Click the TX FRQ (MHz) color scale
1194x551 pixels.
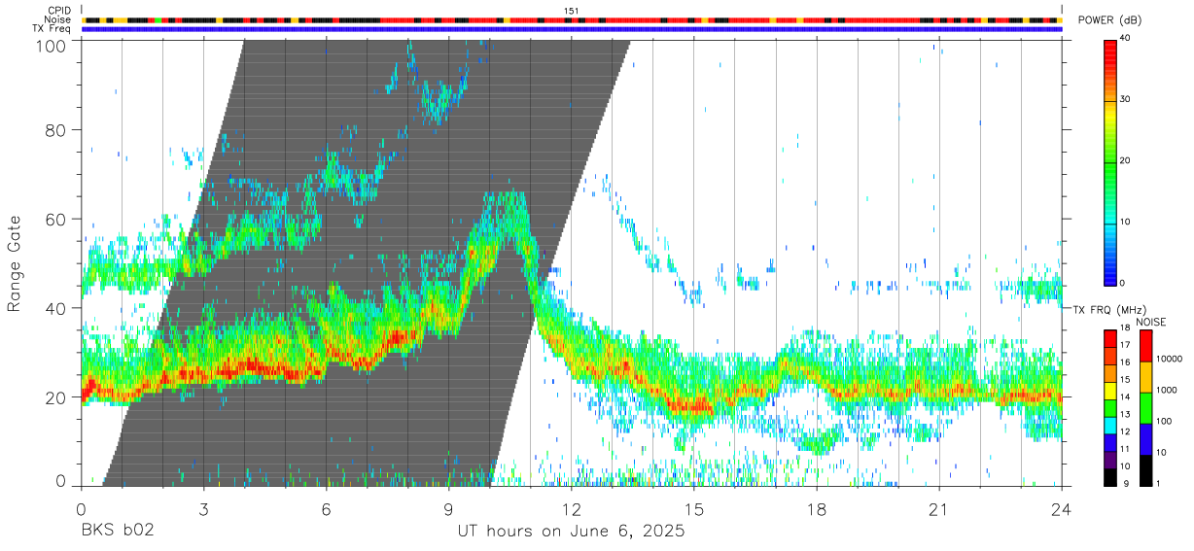point(1109,407)
